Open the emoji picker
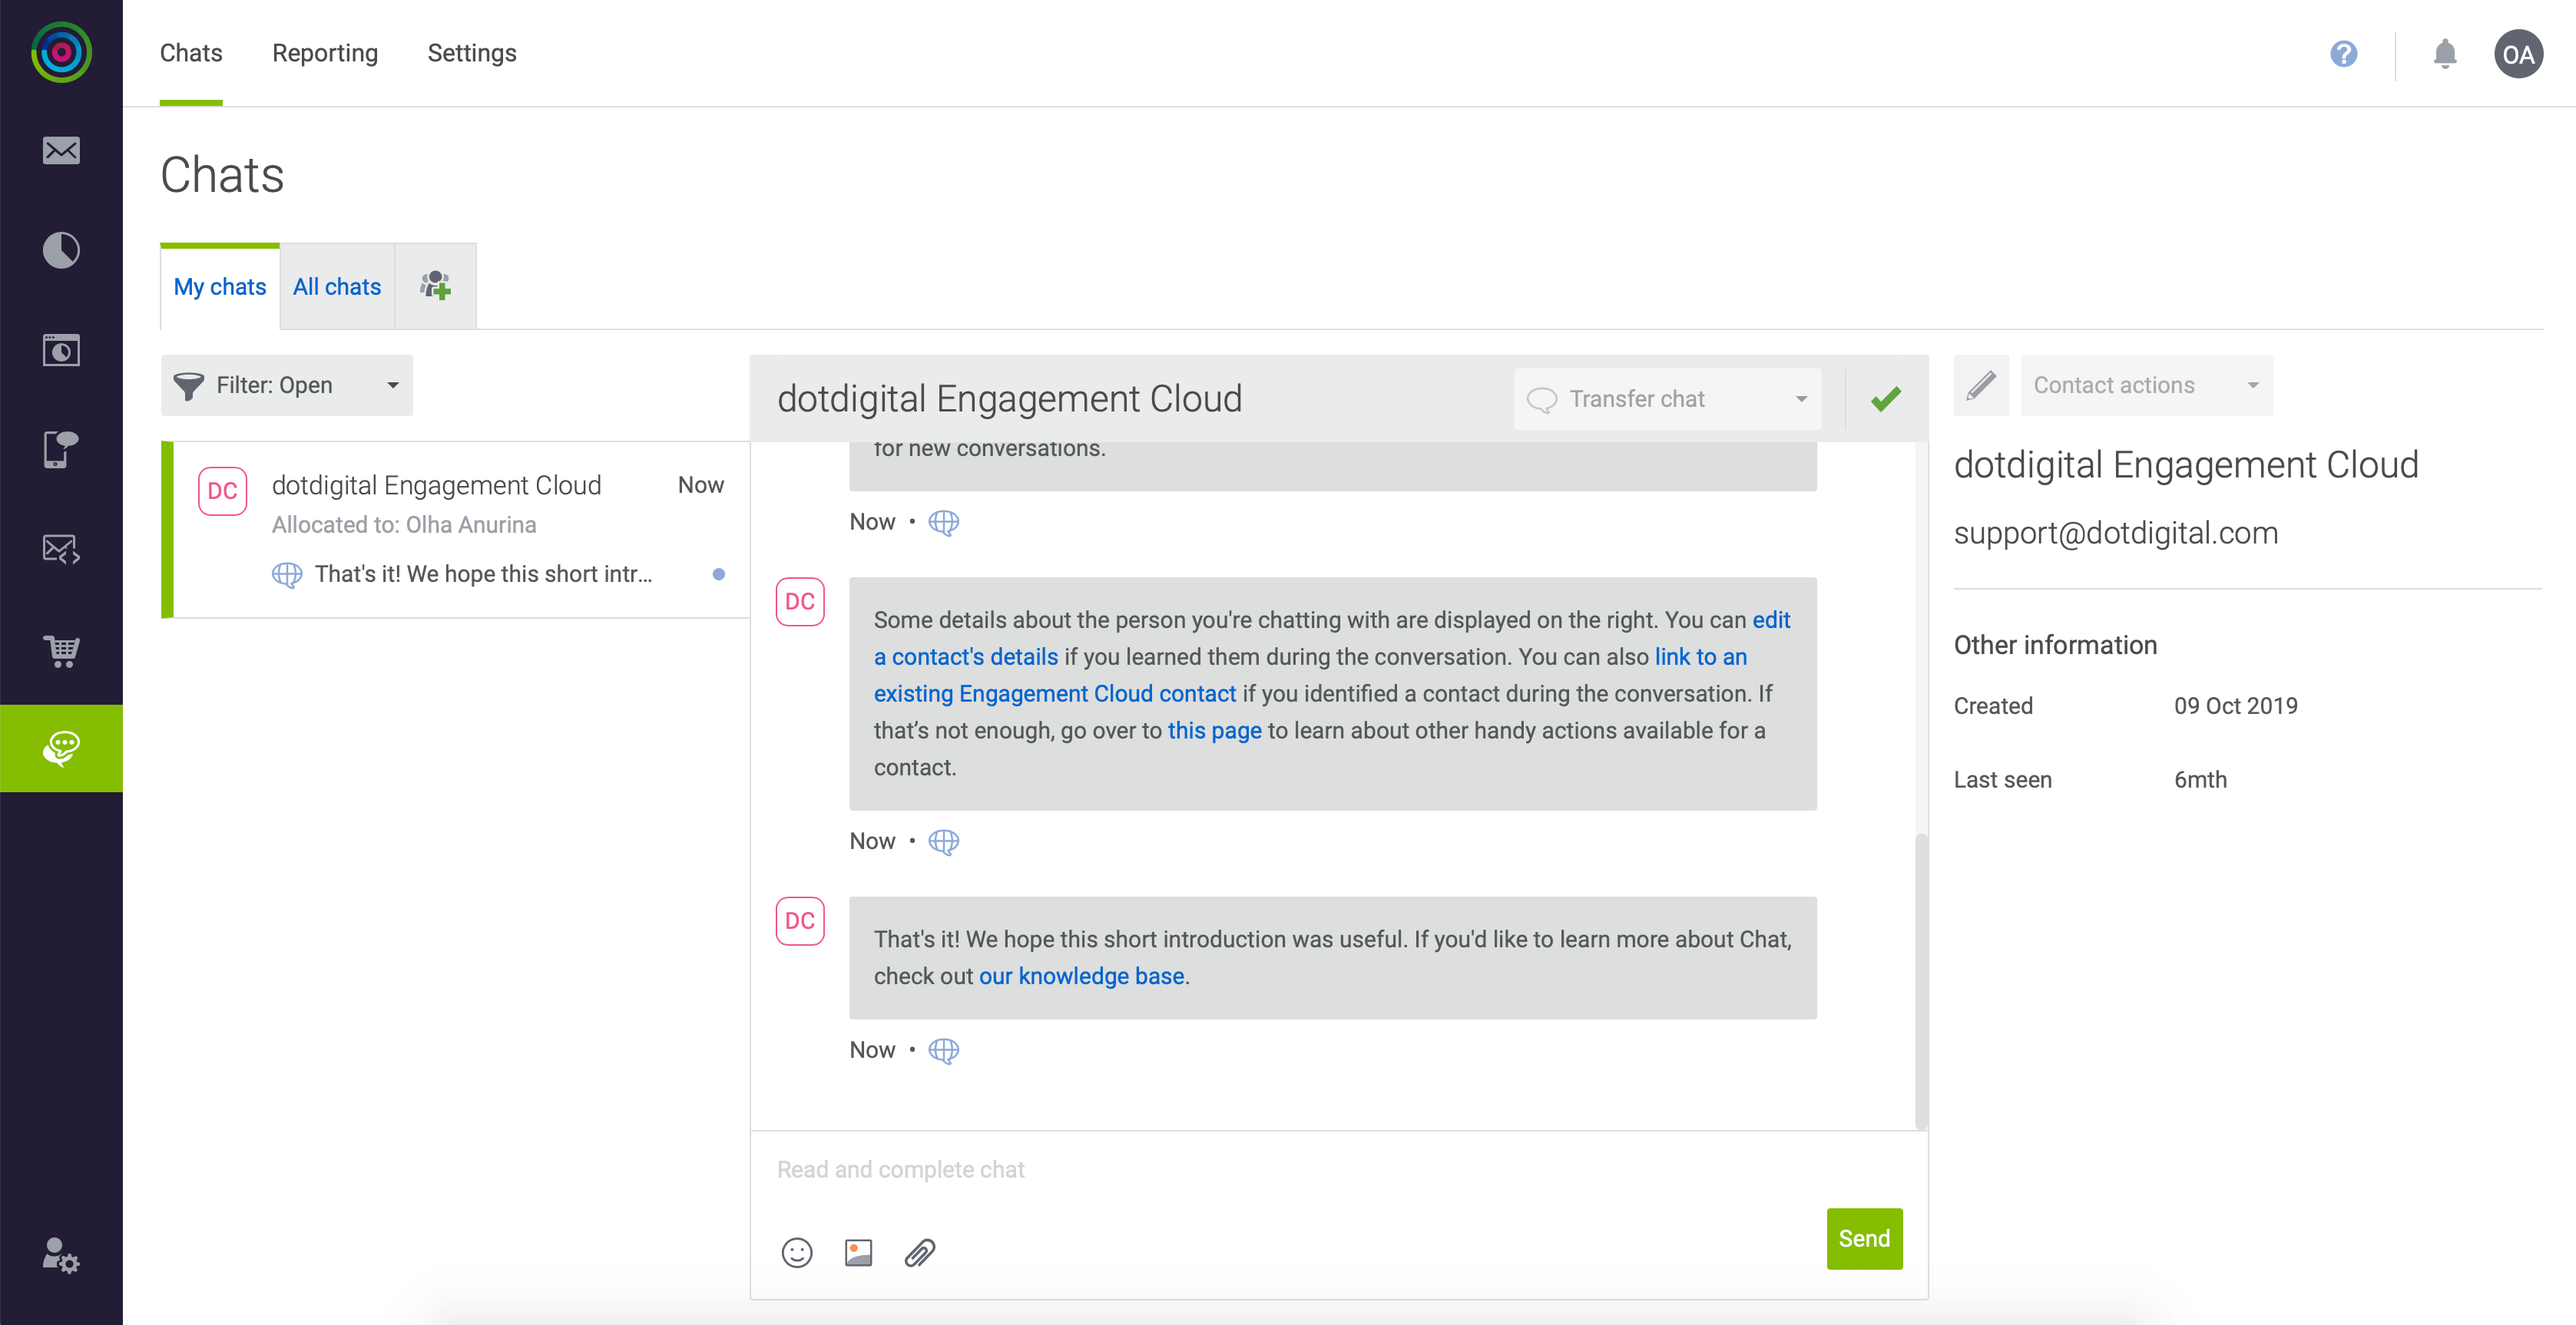Screen dimensions: 2576x1325 797,1253
